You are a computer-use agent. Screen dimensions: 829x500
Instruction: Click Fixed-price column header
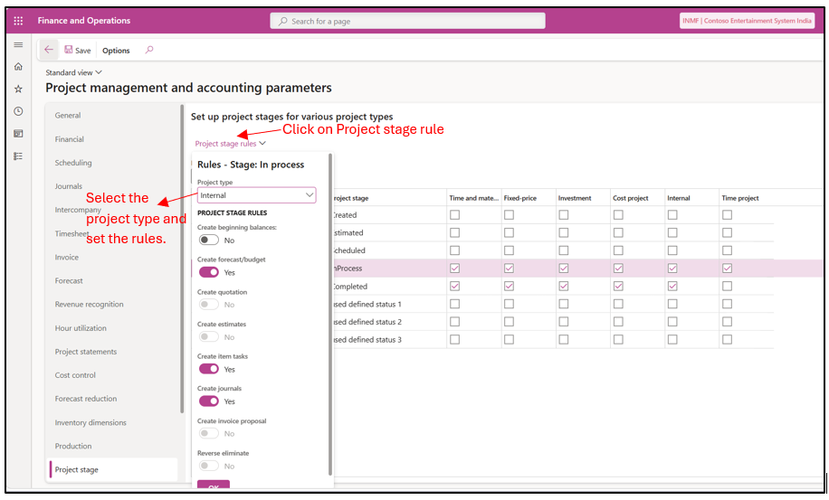519,198
